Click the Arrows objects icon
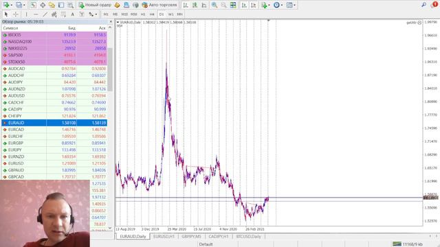This screenshot has width=440, height=247. click(91, 14)
